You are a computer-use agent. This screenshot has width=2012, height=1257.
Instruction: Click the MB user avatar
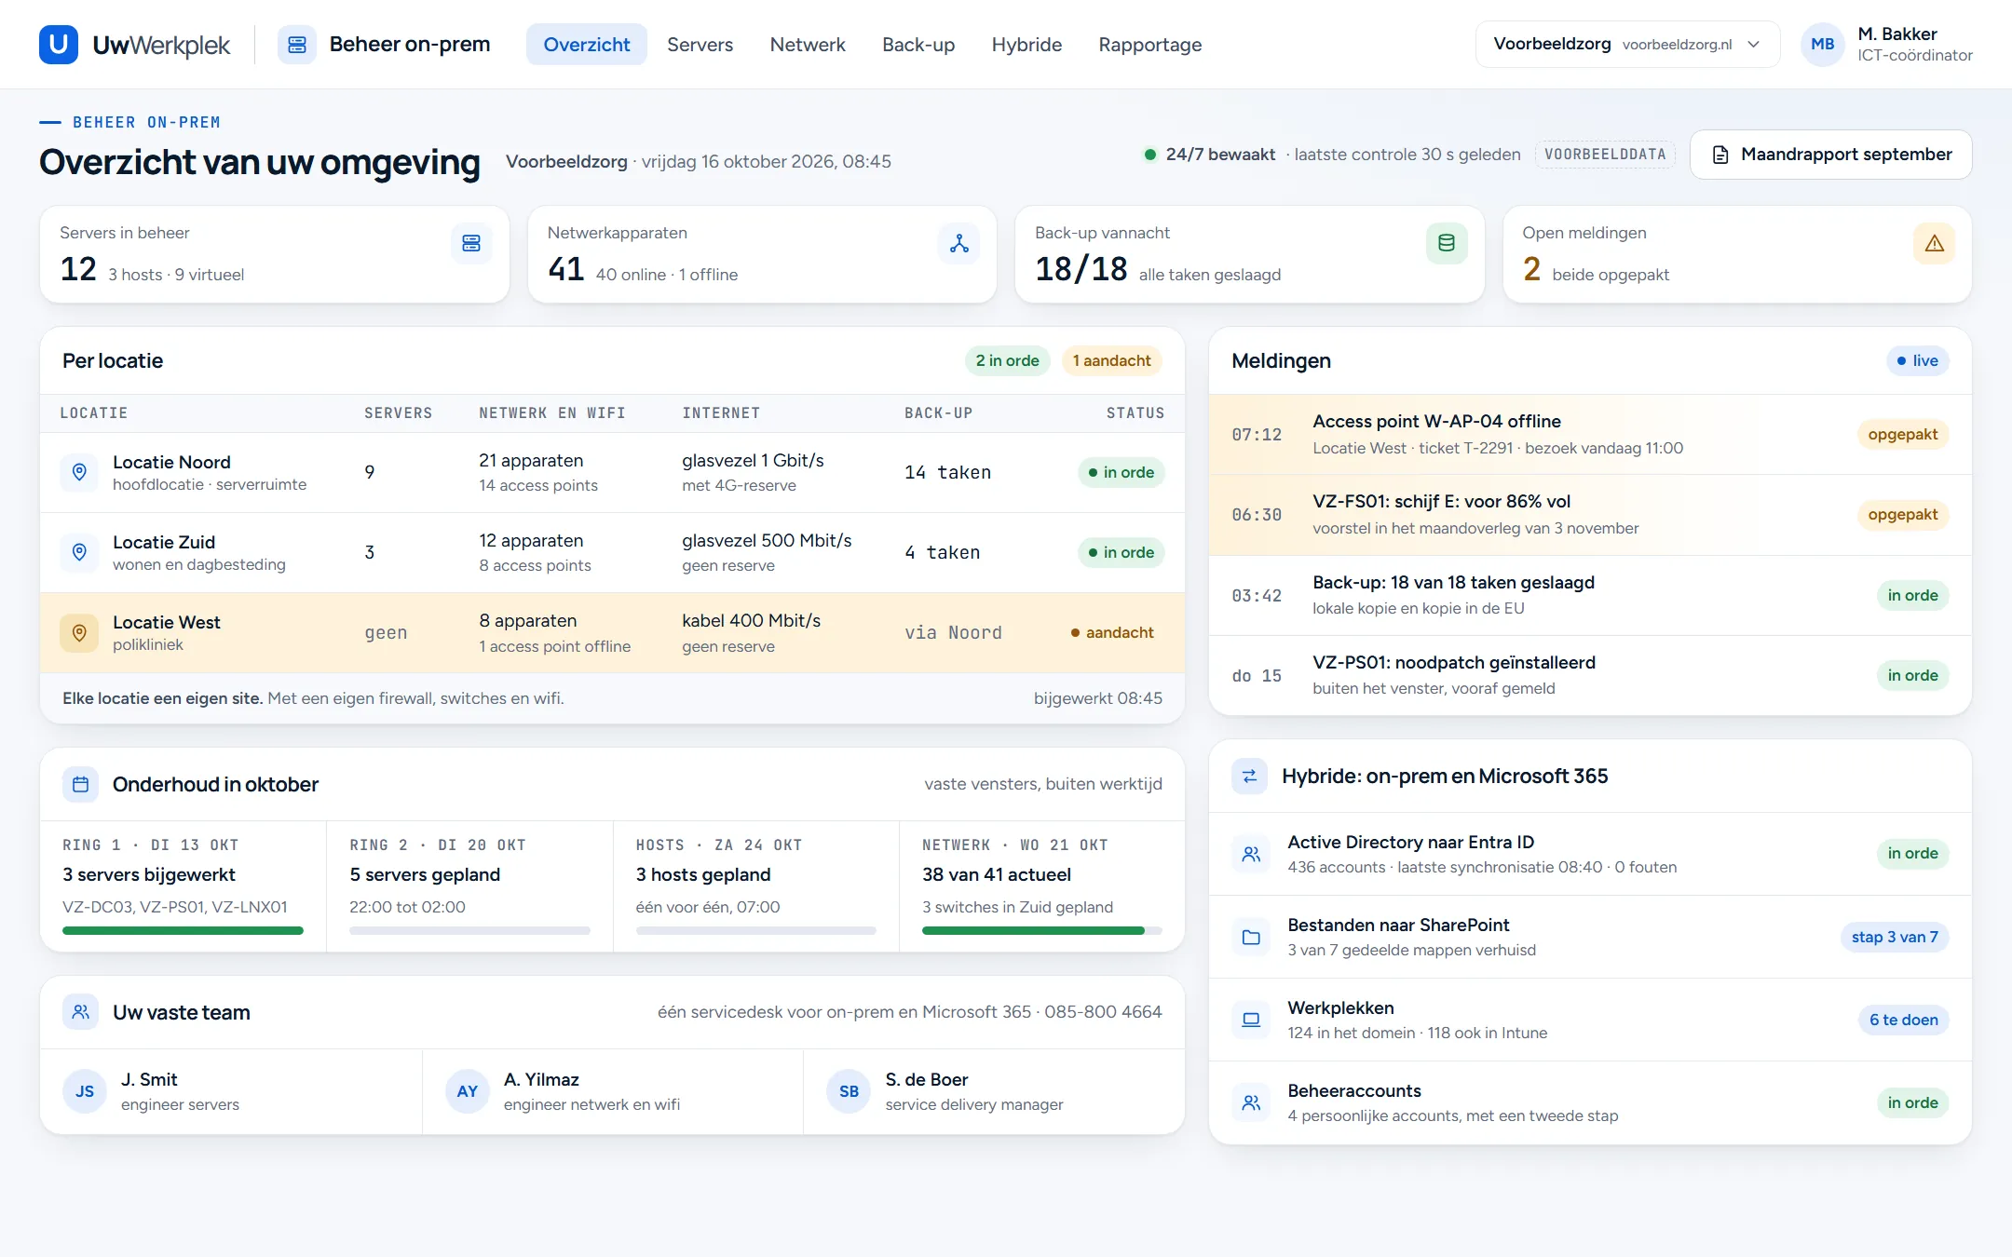(1822, 45)
